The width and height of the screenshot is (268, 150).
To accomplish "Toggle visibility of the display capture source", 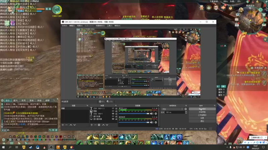I will (x=113, y=119).
